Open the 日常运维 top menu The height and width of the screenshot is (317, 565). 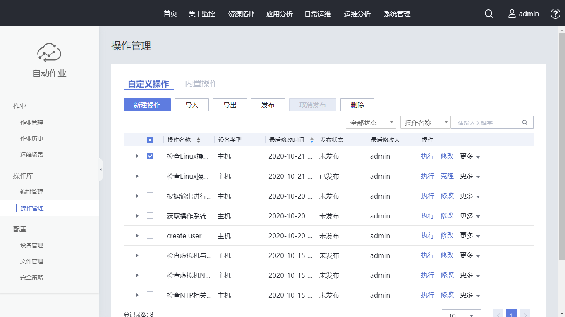318,14
